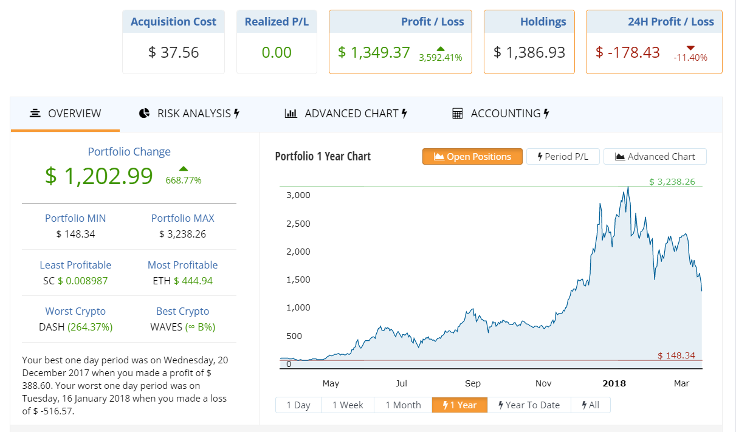Click the Holdings summary card
The width and height of the screenshot is (736, 432).
(529, 43)
